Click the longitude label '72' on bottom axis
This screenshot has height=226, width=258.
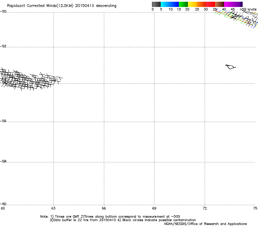pos(205,208)
